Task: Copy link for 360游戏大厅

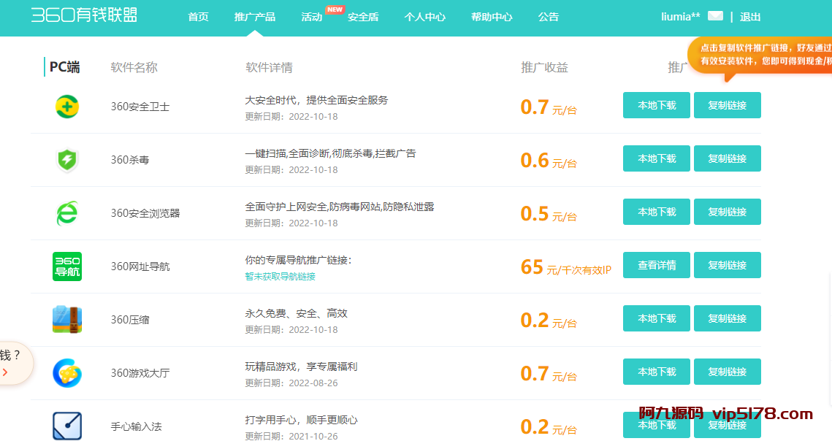Action: point(727,372)
